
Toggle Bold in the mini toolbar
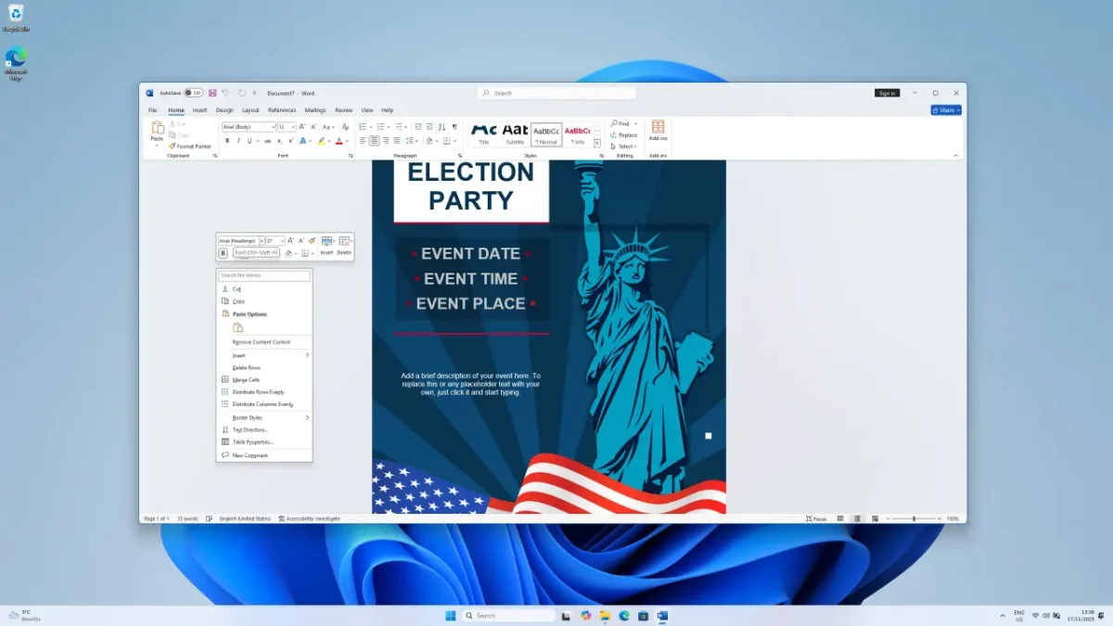coord(223,252)
